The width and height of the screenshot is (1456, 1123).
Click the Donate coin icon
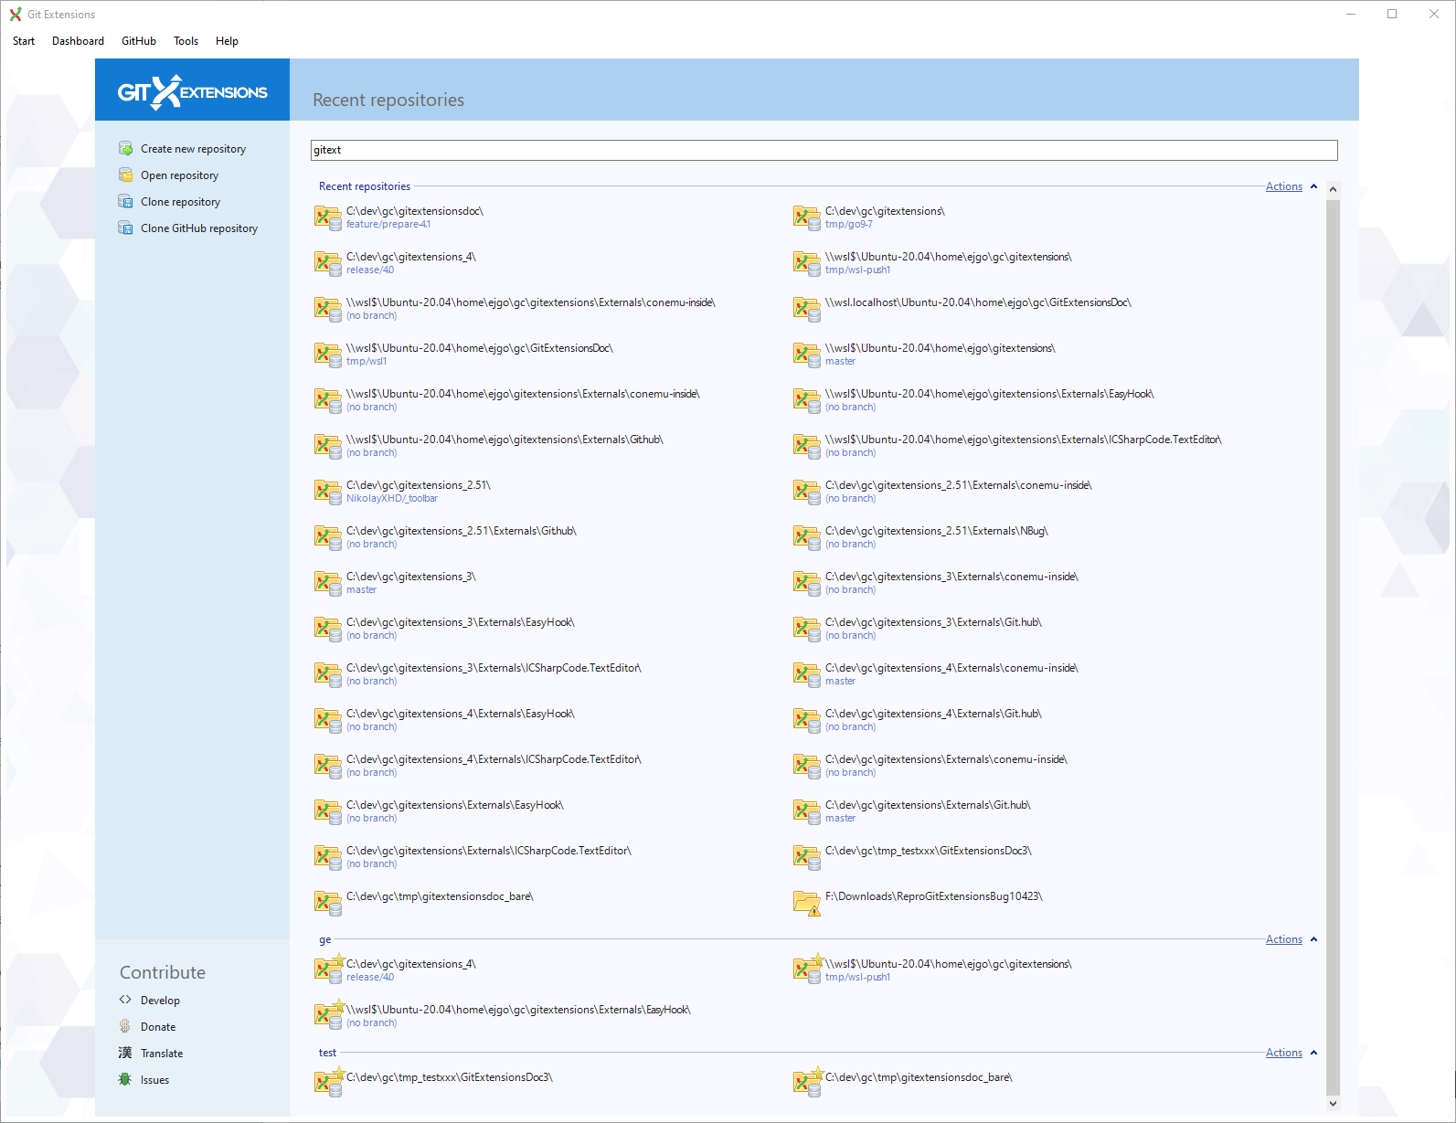coord(125,1026)
